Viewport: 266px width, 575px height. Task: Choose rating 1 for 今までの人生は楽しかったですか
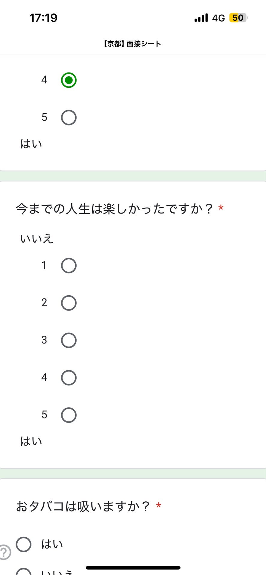pyautogui.click(x=69, y=265)
